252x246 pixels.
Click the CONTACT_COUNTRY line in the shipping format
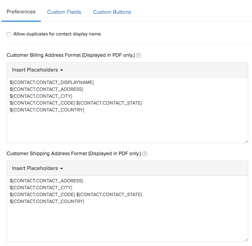[47, 201]
